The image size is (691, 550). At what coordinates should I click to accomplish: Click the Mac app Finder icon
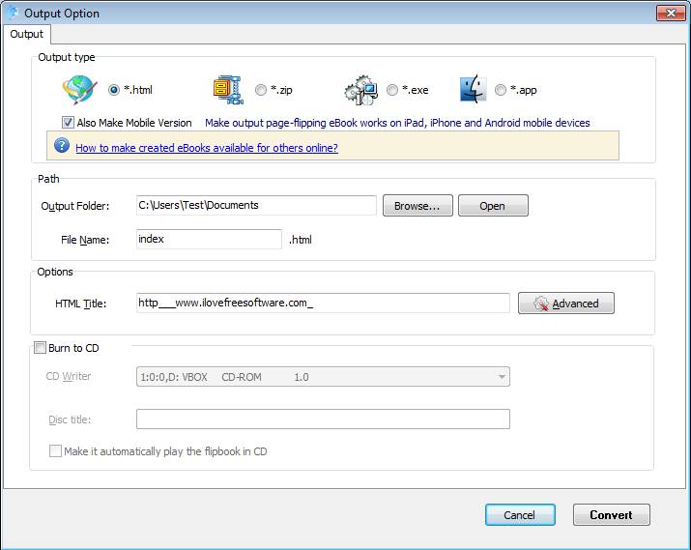(473, 90)
